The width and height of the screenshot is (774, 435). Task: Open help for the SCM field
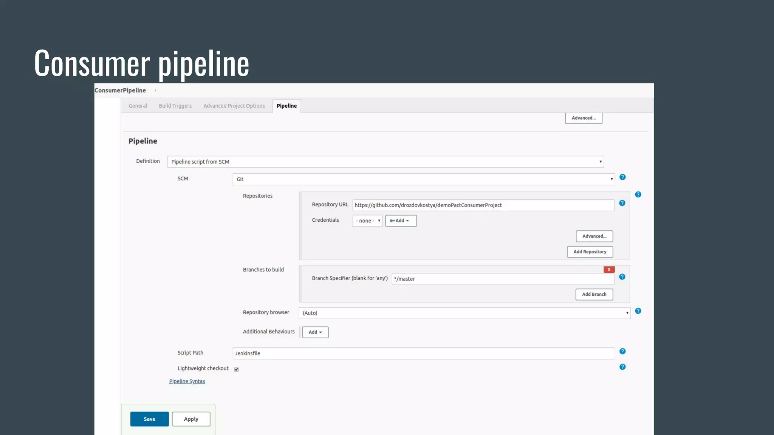(x=622, y=177)
